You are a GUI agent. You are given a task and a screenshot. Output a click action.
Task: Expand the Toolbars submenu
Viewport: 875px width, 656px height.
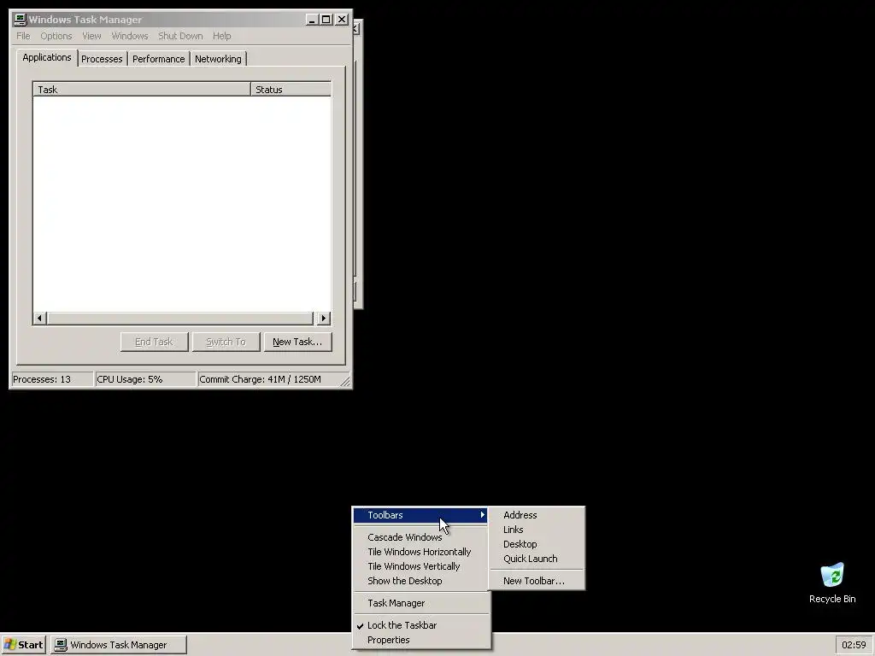(x=420, y=515)
